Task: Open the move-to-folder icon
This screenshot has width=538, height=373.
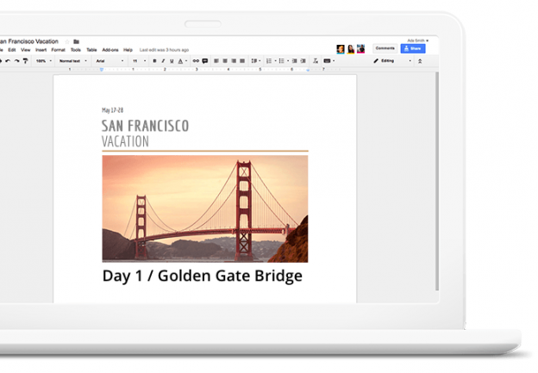Action: click(x=77, y=42)
